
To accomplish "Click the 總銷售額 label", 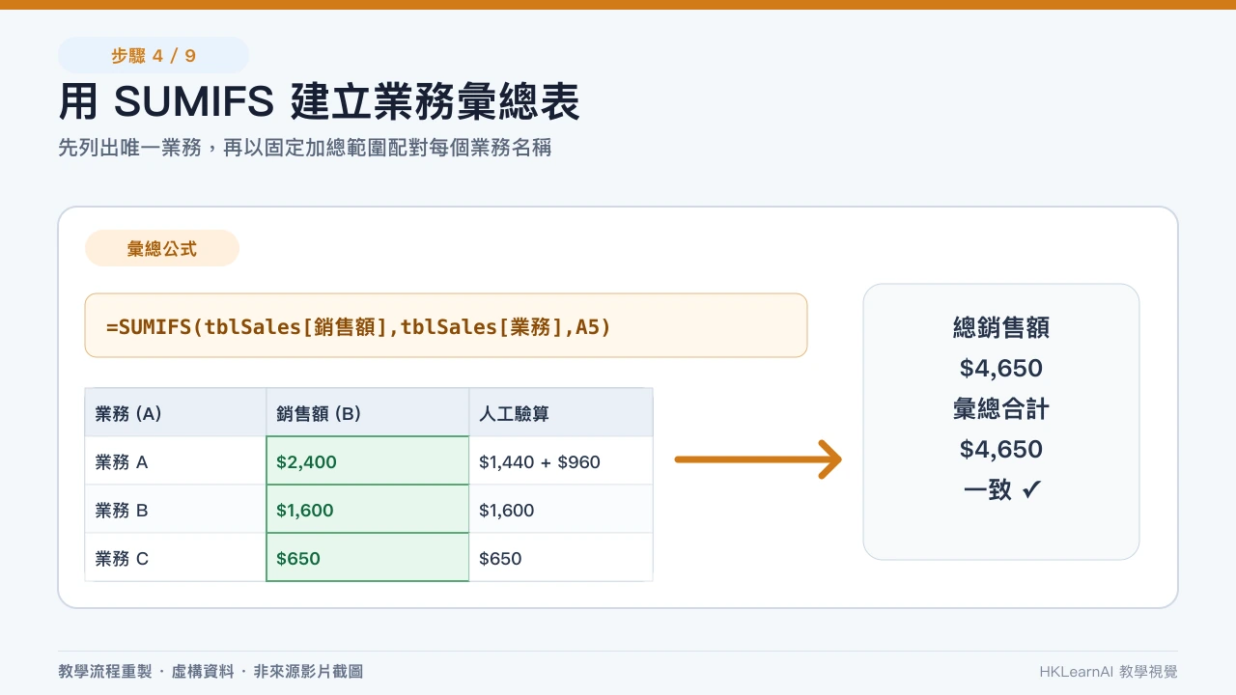I will tap(1001, 327).
